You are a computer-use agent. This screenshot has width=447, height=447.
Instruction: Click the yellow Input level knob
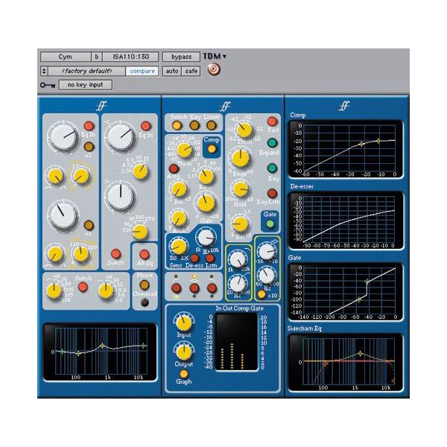[183, 322]
